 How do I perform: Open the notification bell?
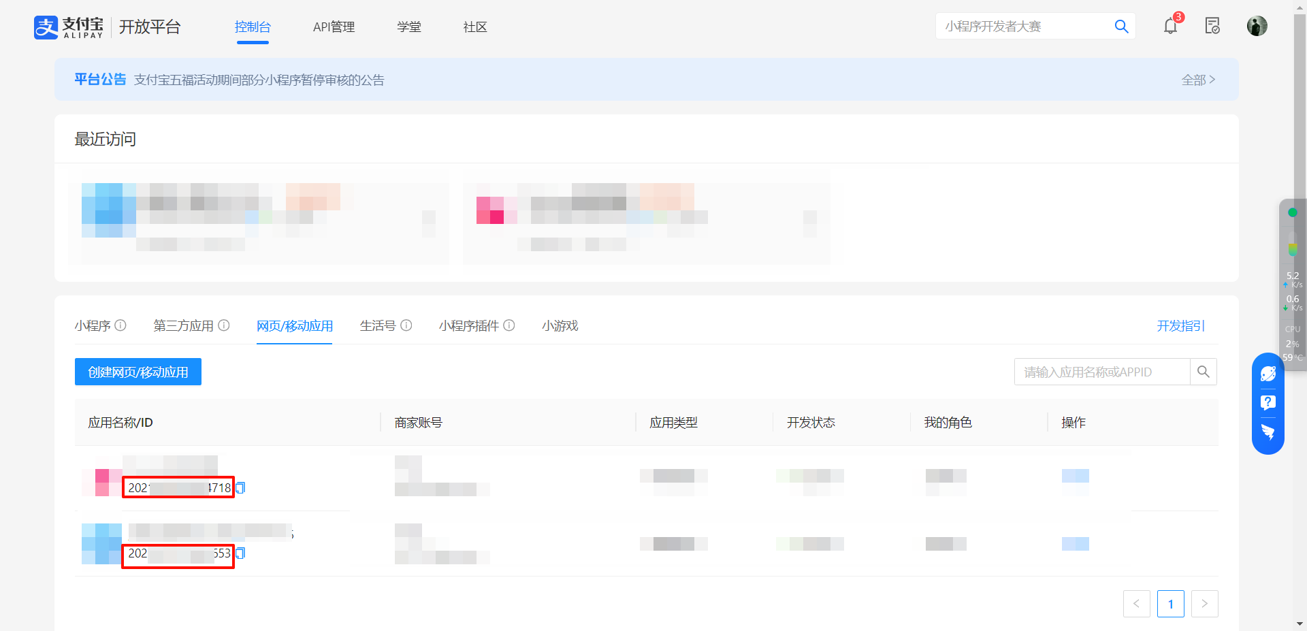(x=1170, y=27)
